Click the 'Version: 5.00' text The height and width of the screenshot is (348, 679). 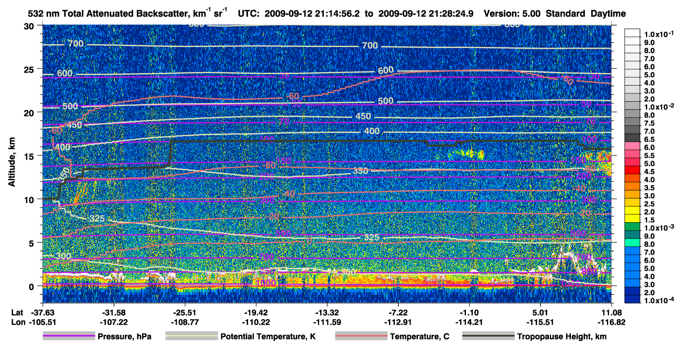click(513, 14)
